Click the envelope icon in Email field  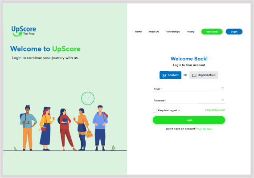(222, 89)
